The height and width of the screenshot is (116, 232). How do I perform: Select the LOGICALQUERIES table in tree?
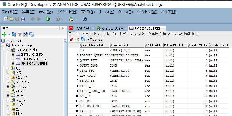[x=34, y=59]
